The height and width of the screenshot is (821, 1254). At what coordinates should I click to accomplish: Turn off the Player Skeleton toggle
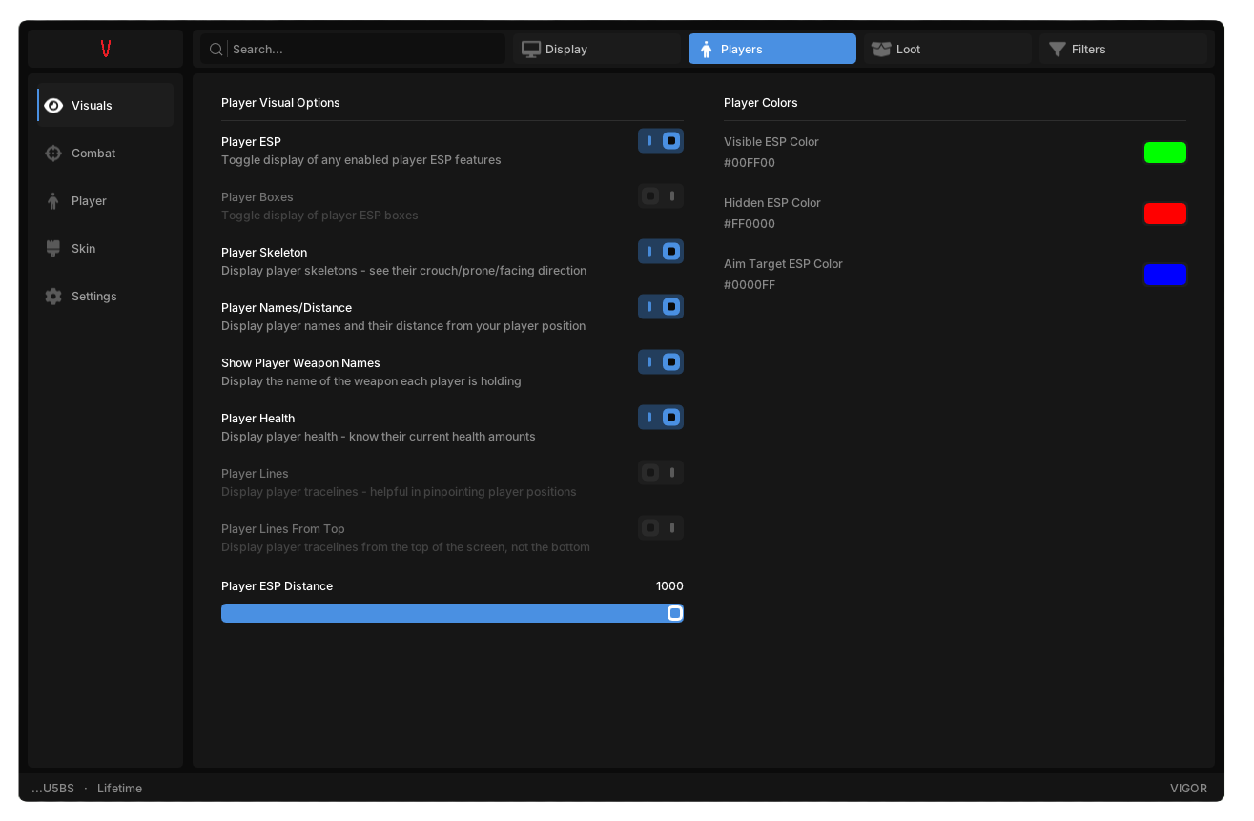pos(661,252)
